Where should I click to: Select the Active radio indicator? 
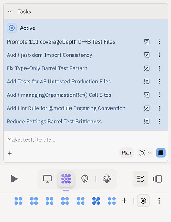click(x=11, y=28)
